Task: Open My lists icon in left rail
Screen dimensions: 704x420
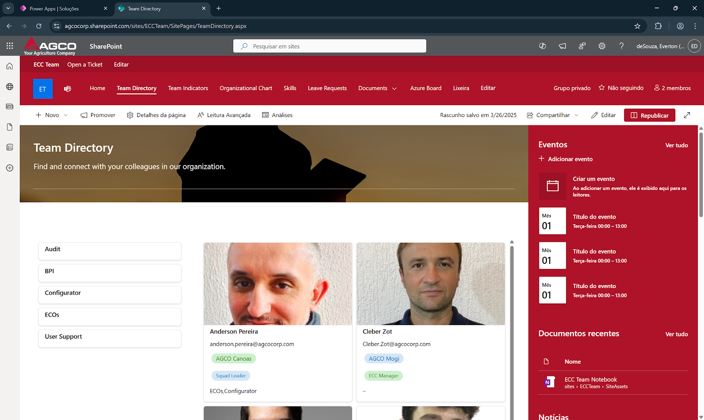Action: 10,147
